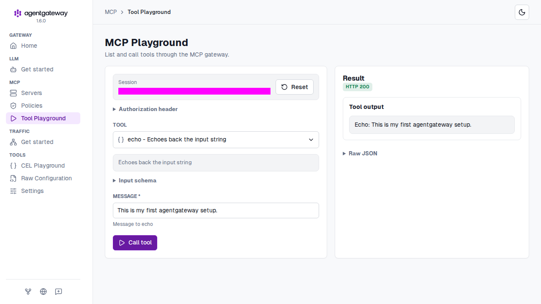Click the tool dropdown chevron arrow
The height and width of the screenshot is (304, 541).
[311, 140]
